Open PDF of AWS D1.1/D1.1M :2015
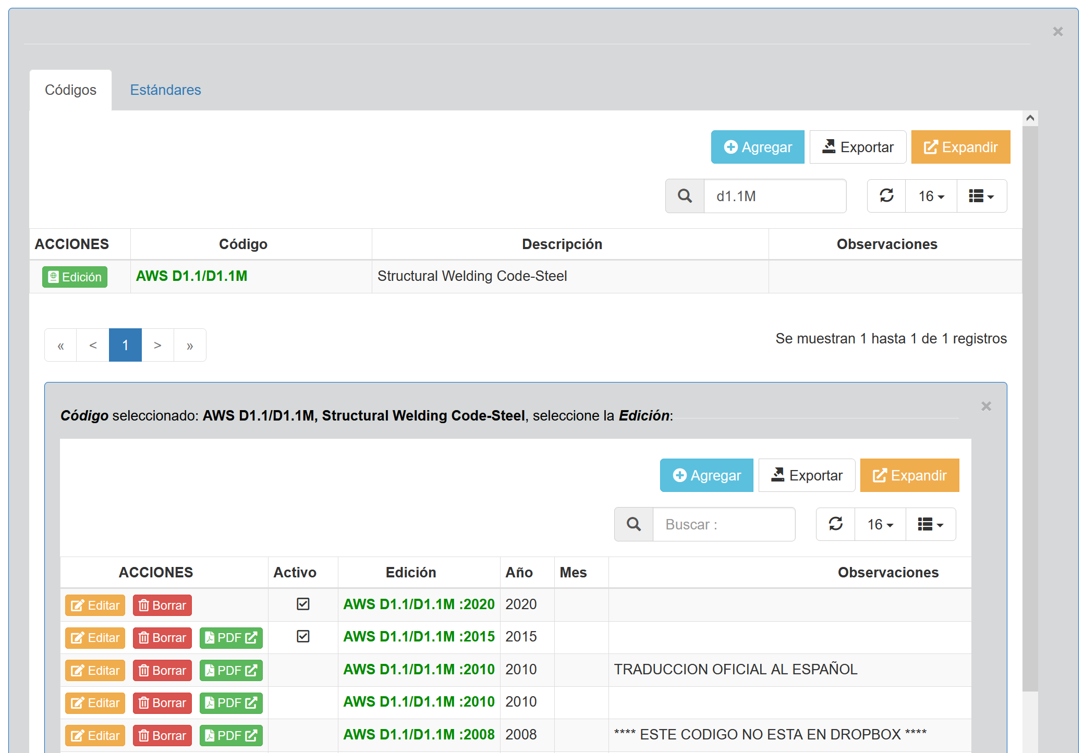 pyautogui.click(x=231, y=638)
